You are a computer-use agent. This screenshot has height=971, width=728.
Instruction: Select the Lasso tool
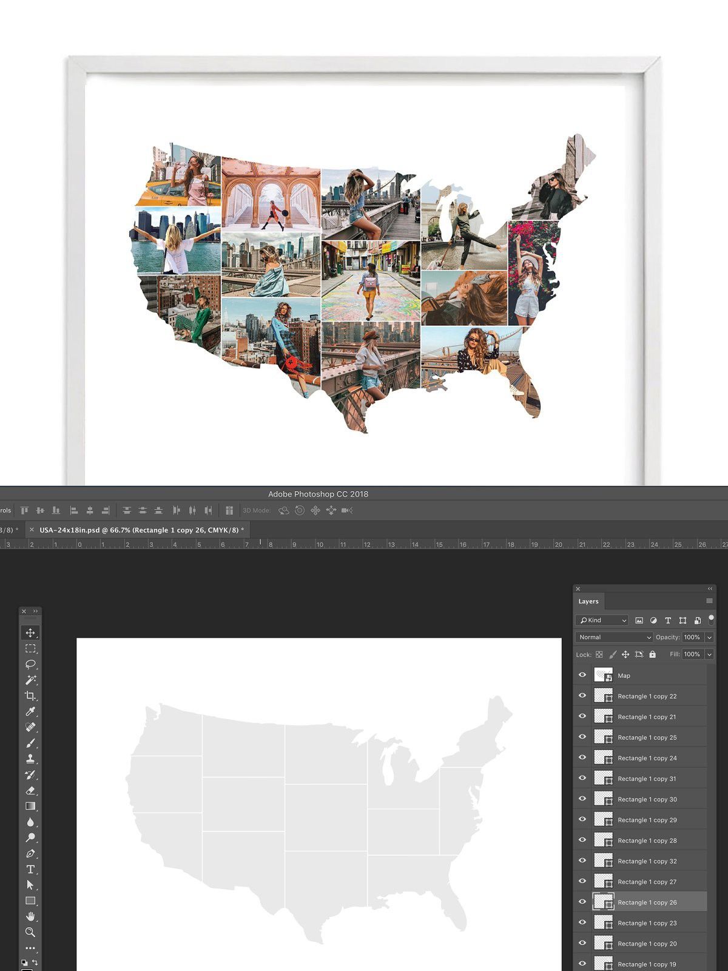(x=30, y=664)
